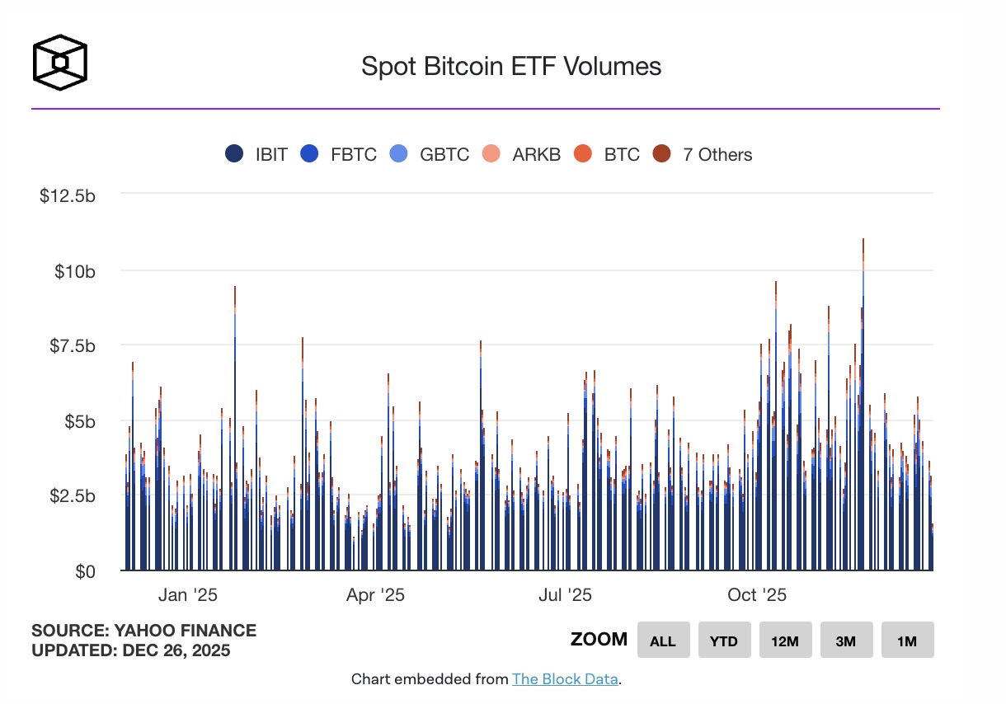The height and width of the screenshot is (704, 1006).
Task: Switch zoom to YTD range
Action: pyautogui.click(x=724, y=640)
